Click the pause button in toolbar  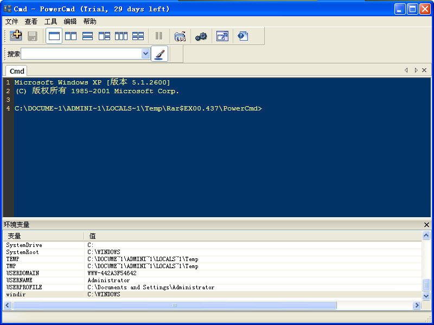pyautogui.click(x=159, y=36)
